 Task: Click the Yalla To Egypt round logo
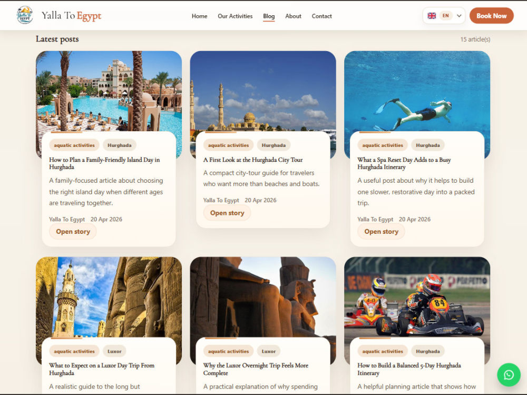pyautogui.click(x=25, y=15)
